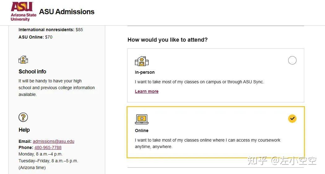Click the 480-965-7788 phone link
Image resolution: width=325 pixels, height=174 pixels.
(48, 147)
